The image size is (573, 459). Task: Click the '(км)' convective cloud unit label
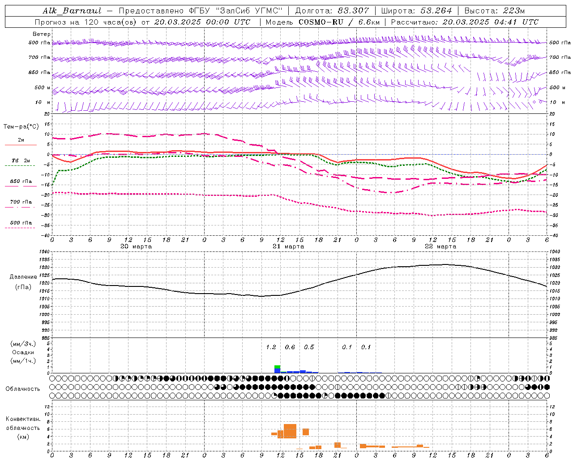(x=23, y=437)
